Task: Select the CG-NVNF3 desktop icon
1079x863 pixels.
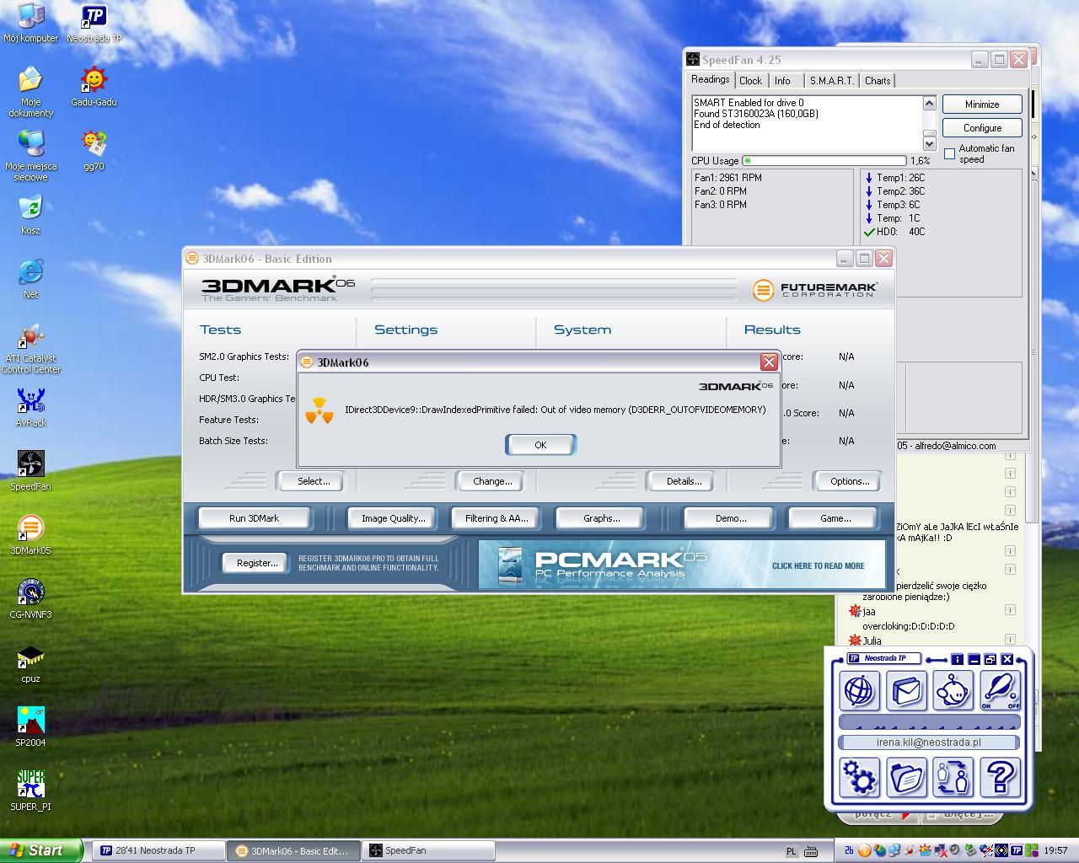Action: pos(30,600)
